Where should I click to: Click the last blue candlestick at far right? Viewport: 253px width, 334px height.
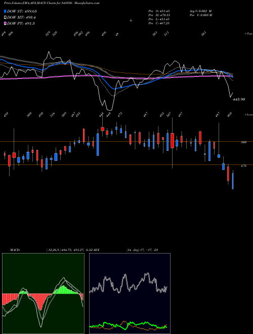[233, 181]
